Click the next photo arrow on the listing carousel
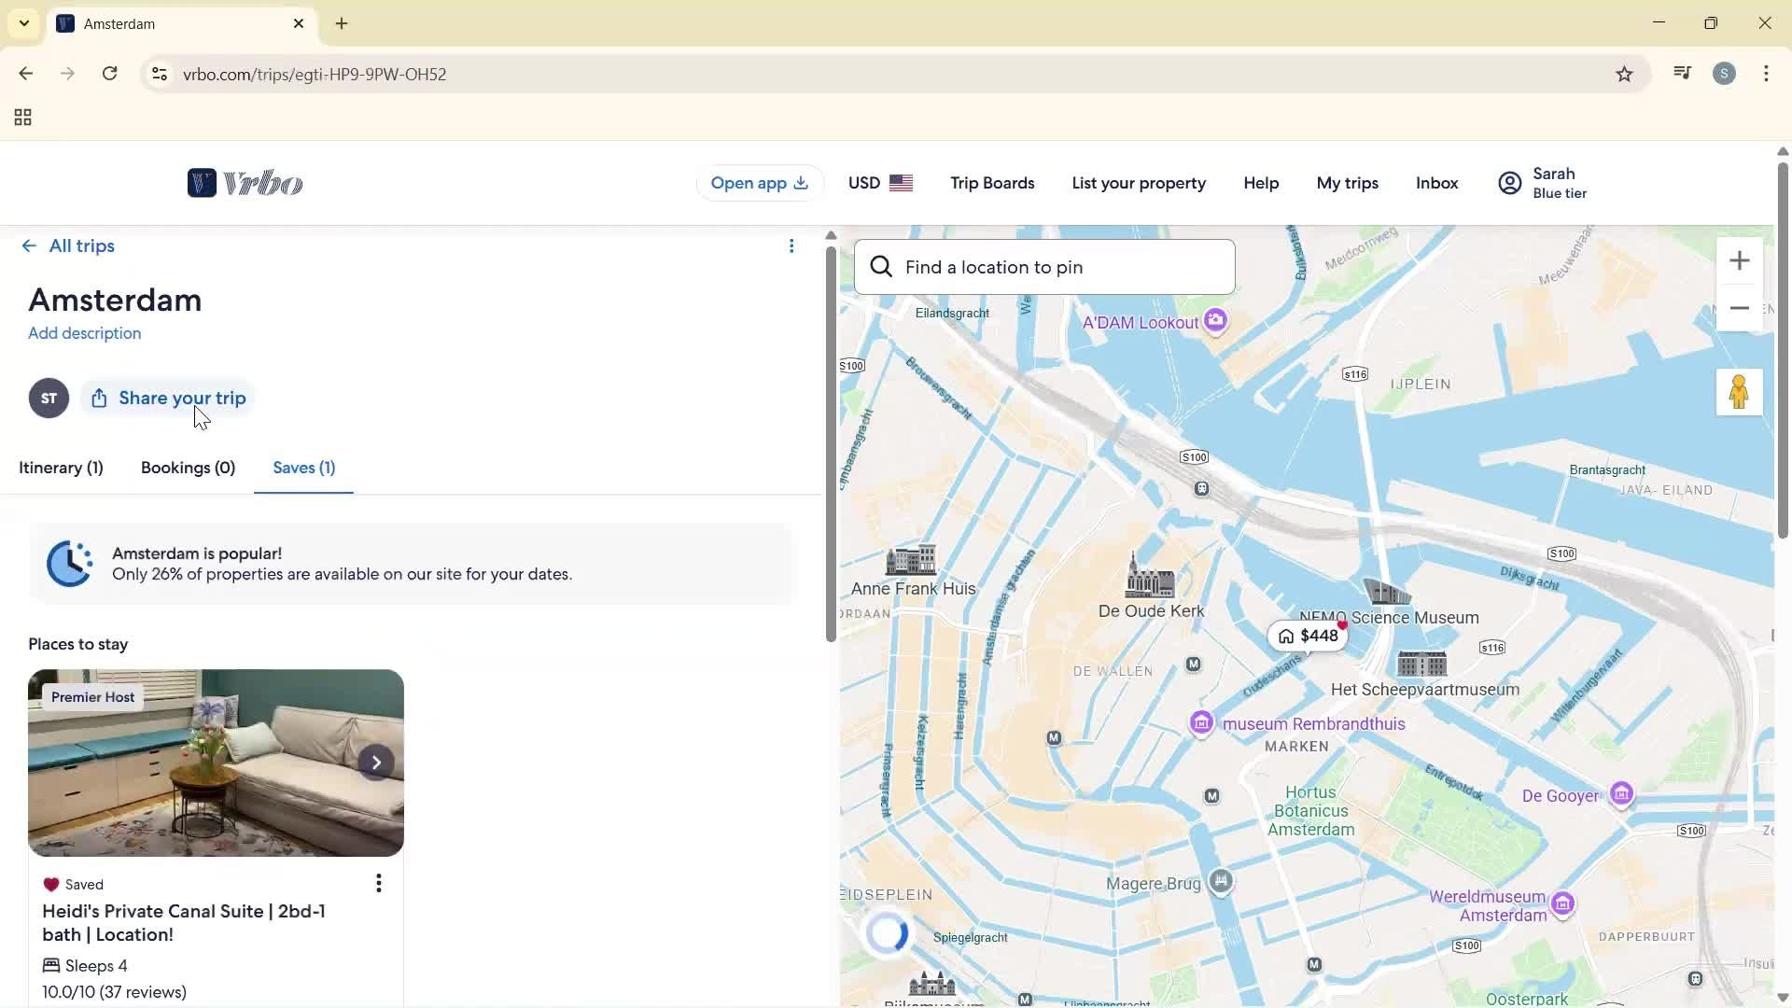Image resolution: width=1792 pixels, height=1008 pixels. point(376,763)
